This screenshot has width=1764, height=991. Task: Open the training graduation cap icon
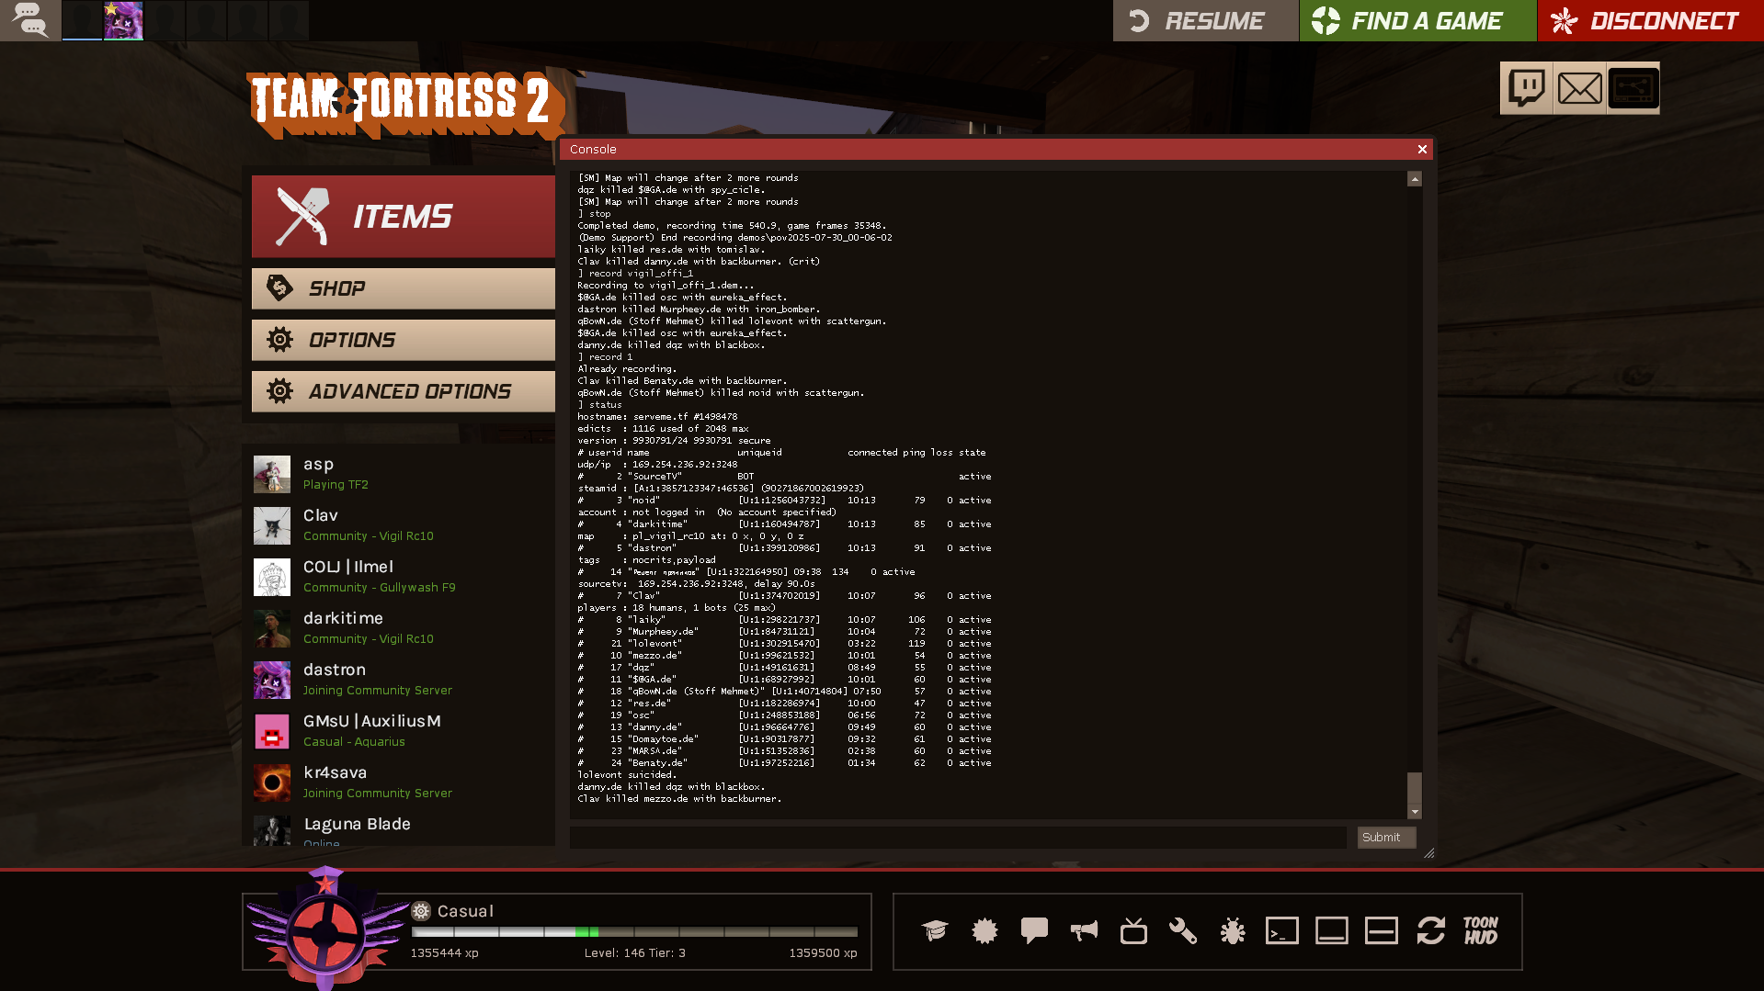pyautogui.click(x=935, y=930)
